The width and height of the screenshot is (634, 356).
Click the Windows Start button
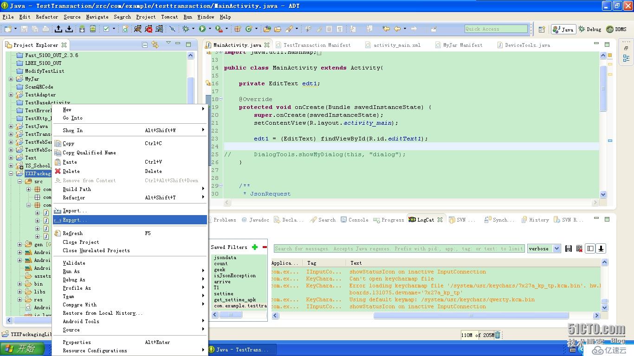pos(22,349)
